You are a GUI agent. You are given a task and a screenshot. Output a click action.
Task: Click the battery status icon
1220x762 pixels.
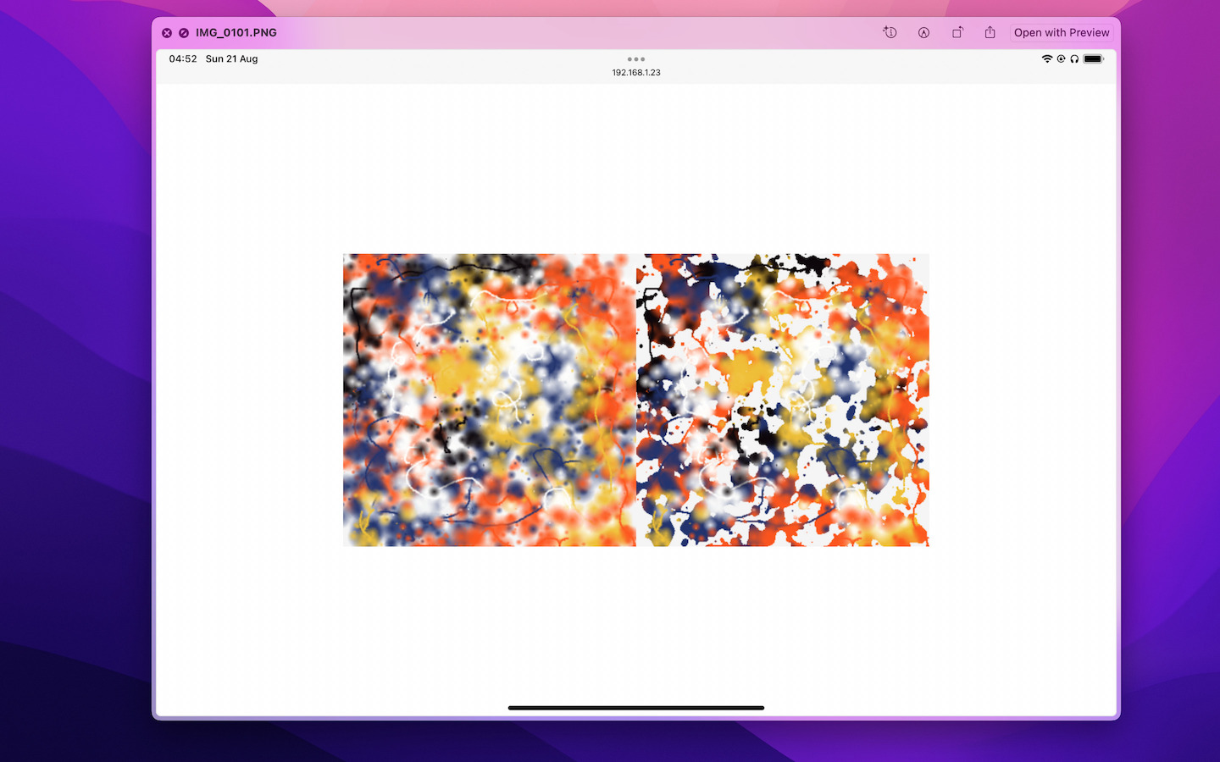coord(1094,59)
